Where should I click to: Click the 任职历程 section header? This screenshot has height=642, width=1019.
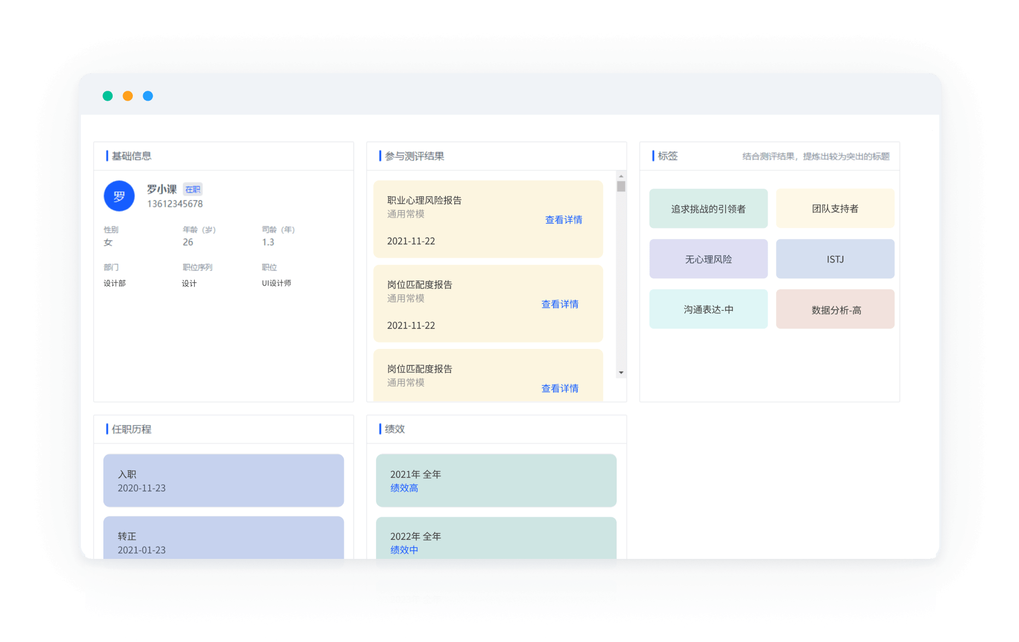[x=132, y=429]
